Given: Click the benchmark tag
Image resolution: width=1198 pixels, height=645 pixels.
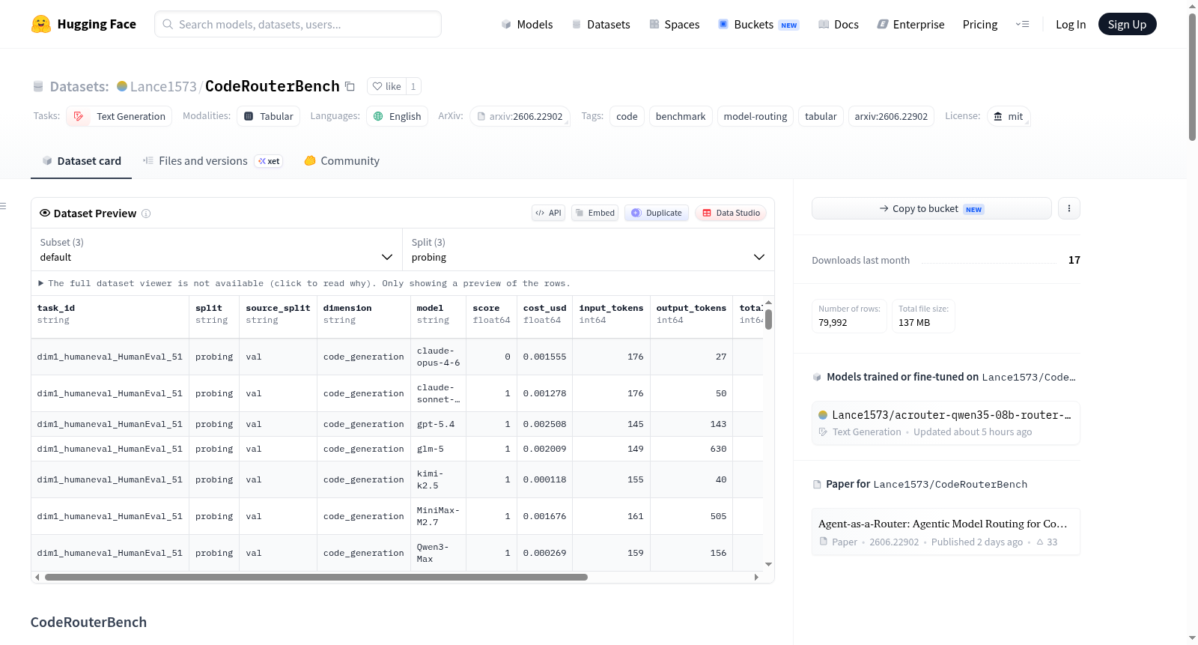Looking at the screenshot, I should point(681,116).
